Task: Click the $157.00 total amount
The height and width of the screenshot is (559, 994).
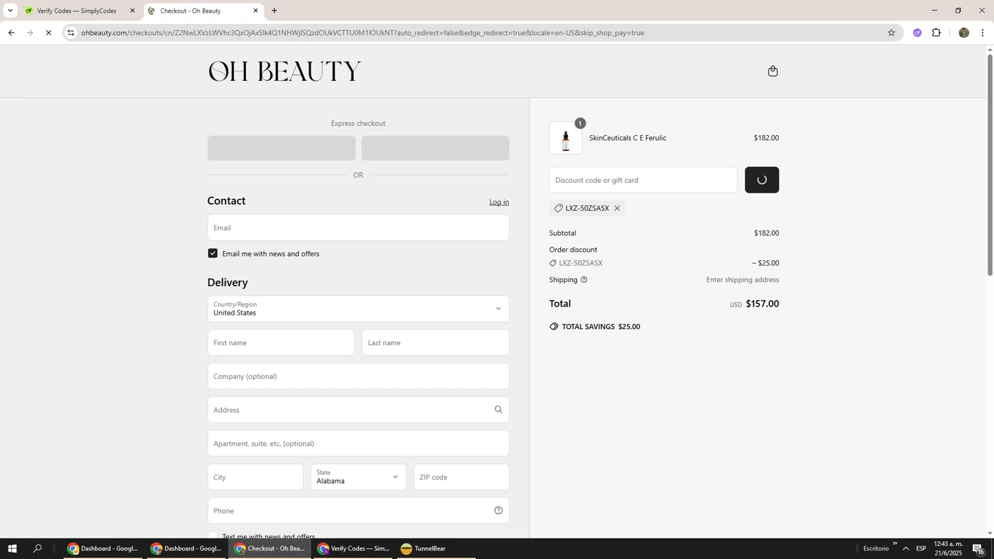Action: tap(762, 303)
